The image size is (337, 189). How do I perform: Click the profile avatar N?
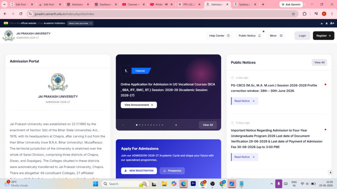point(324,14)
